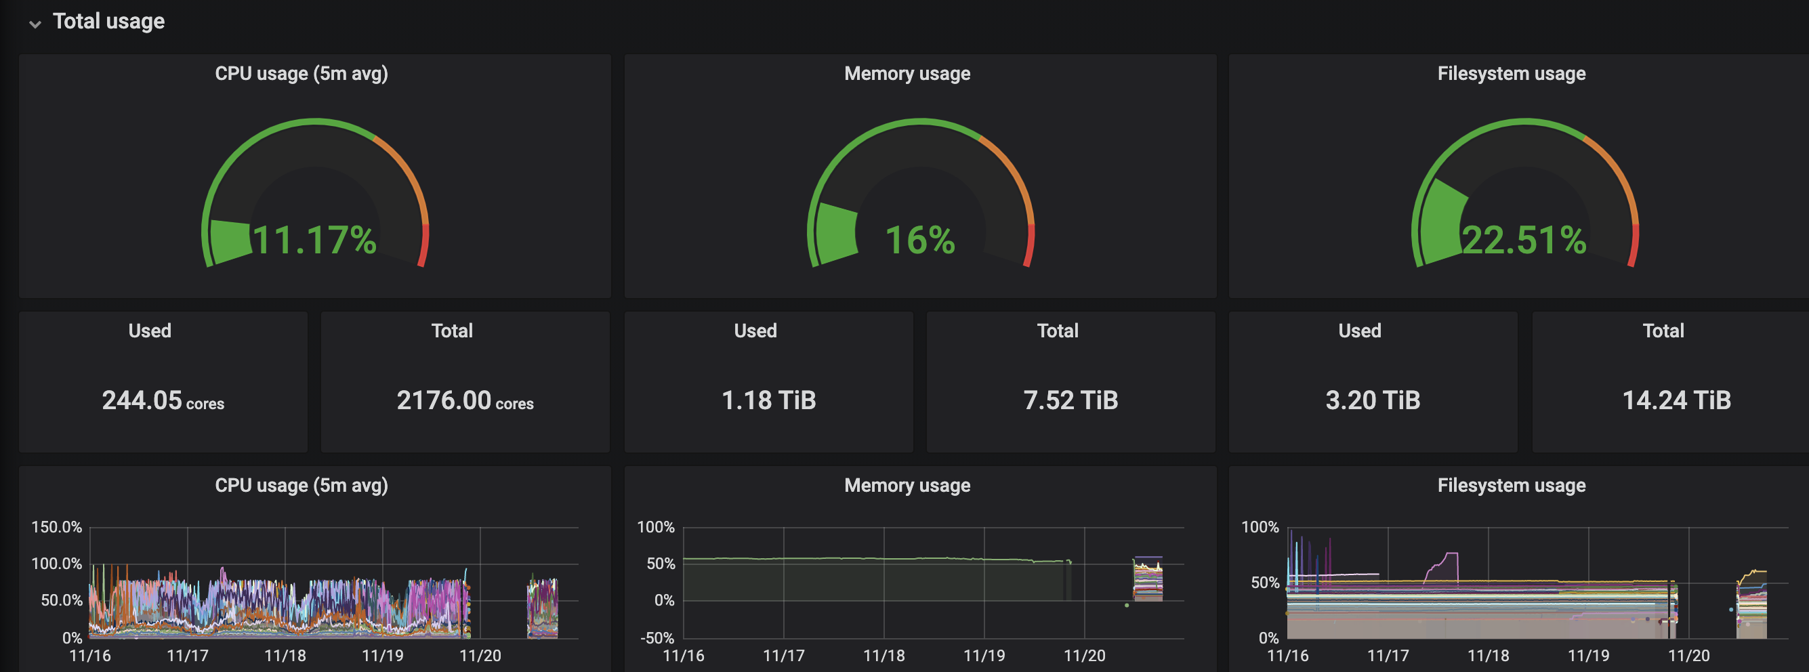
Task: Open the CPU usage time series panel dropdown
Action: click(302, 486)
